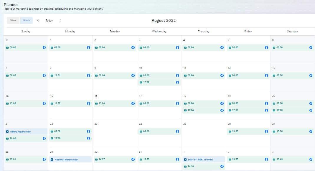Click Facebook icon on August 1 post
315x171 pixels.
[x=89, y=48]
